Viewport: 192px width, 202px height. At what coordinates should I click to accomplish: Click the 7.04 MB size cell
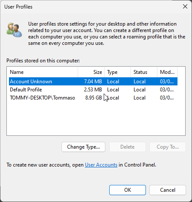pyautogui.click(x=93, y=82)
